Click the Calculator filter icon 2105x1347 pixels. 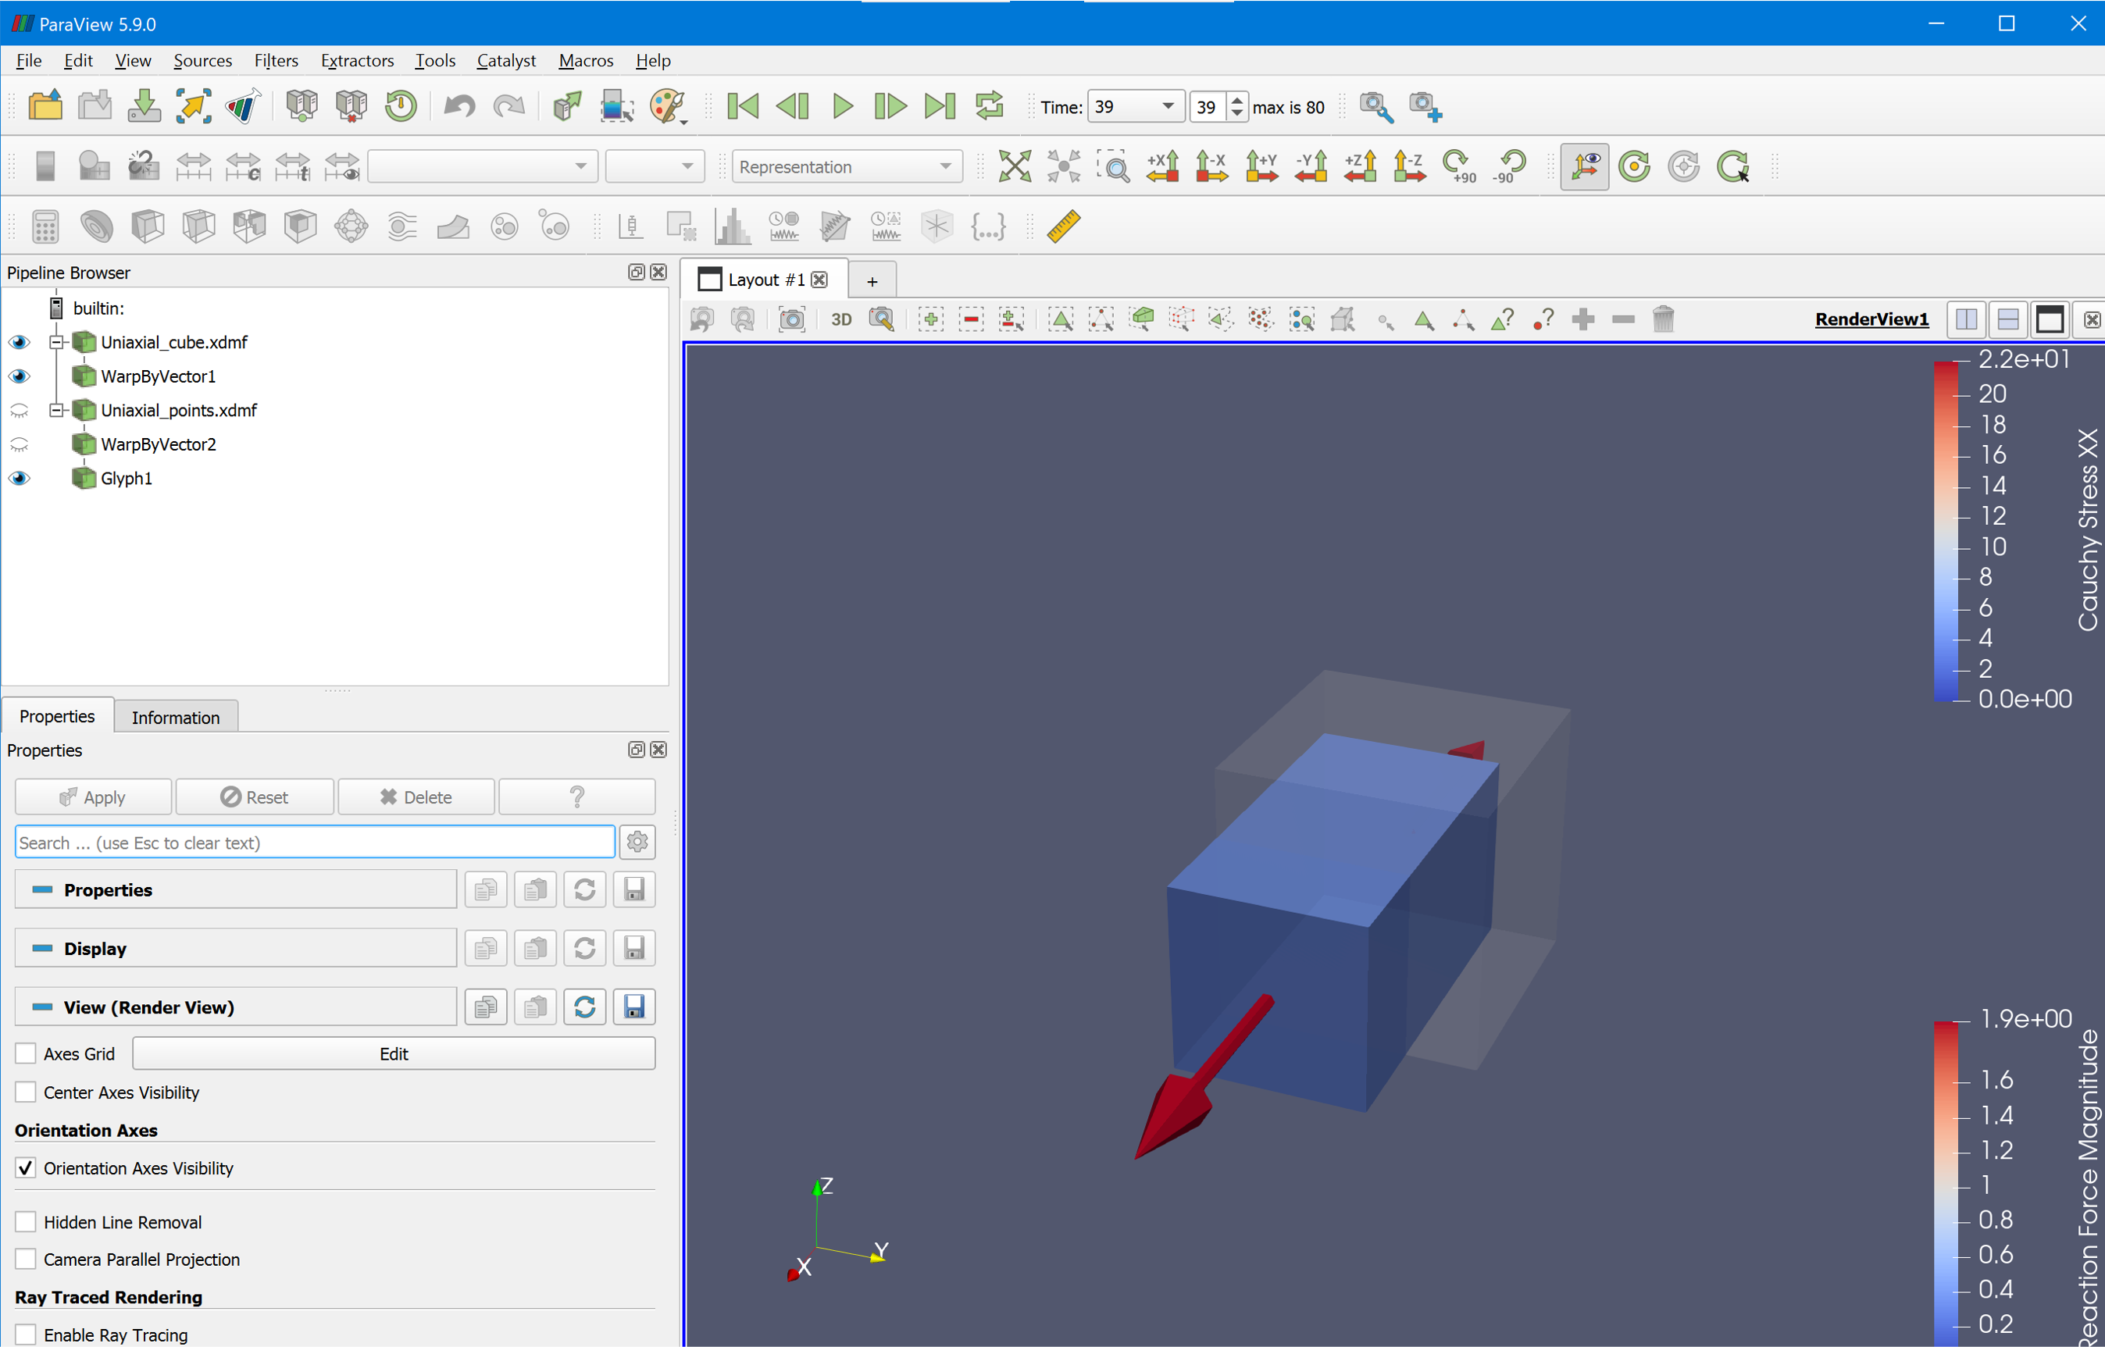pyautogui.click(x=45, y=226)
